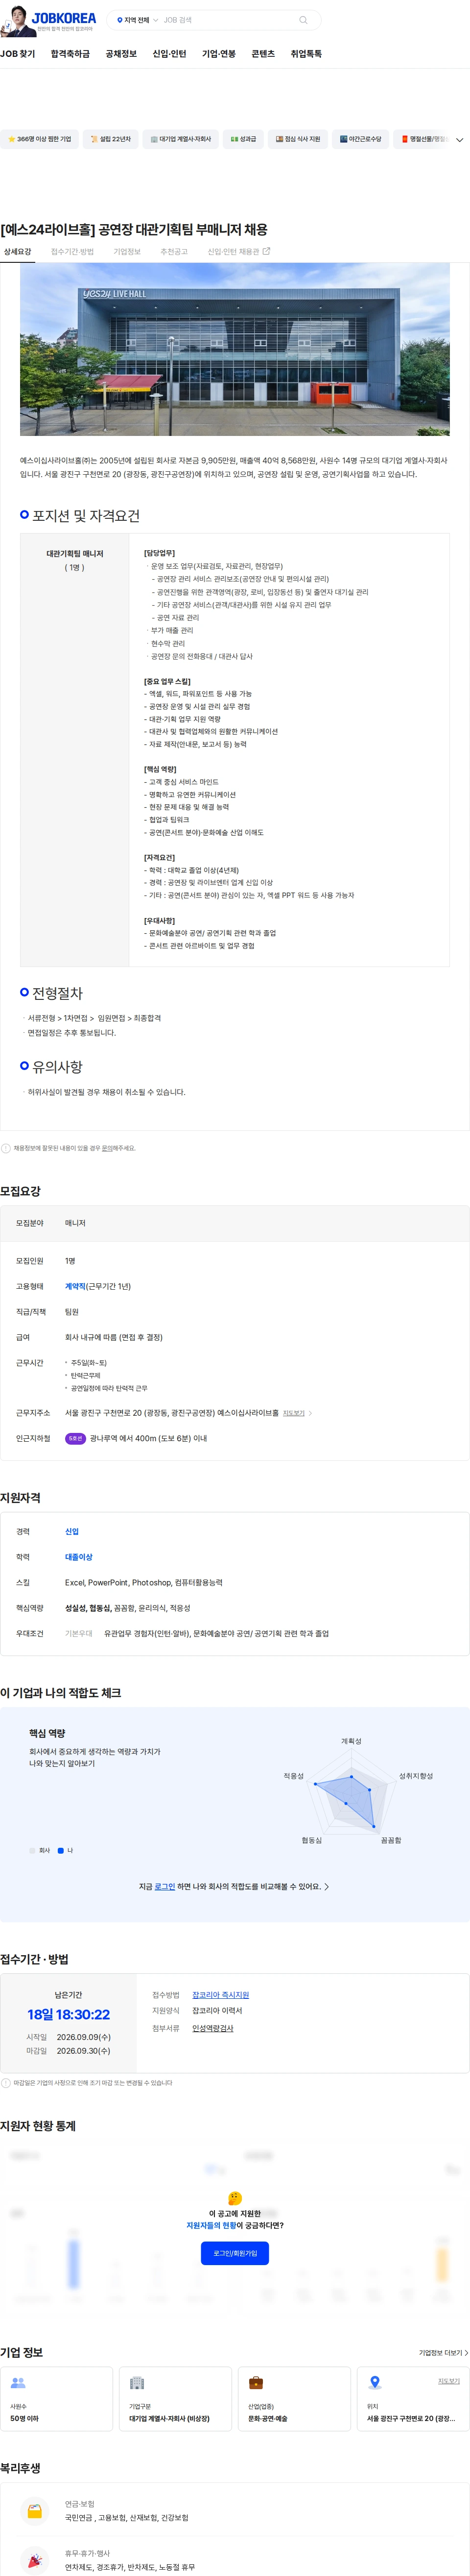470x2576 pixels.
Task: Click the 야간근로수당 tag
Action: [360, 139]
